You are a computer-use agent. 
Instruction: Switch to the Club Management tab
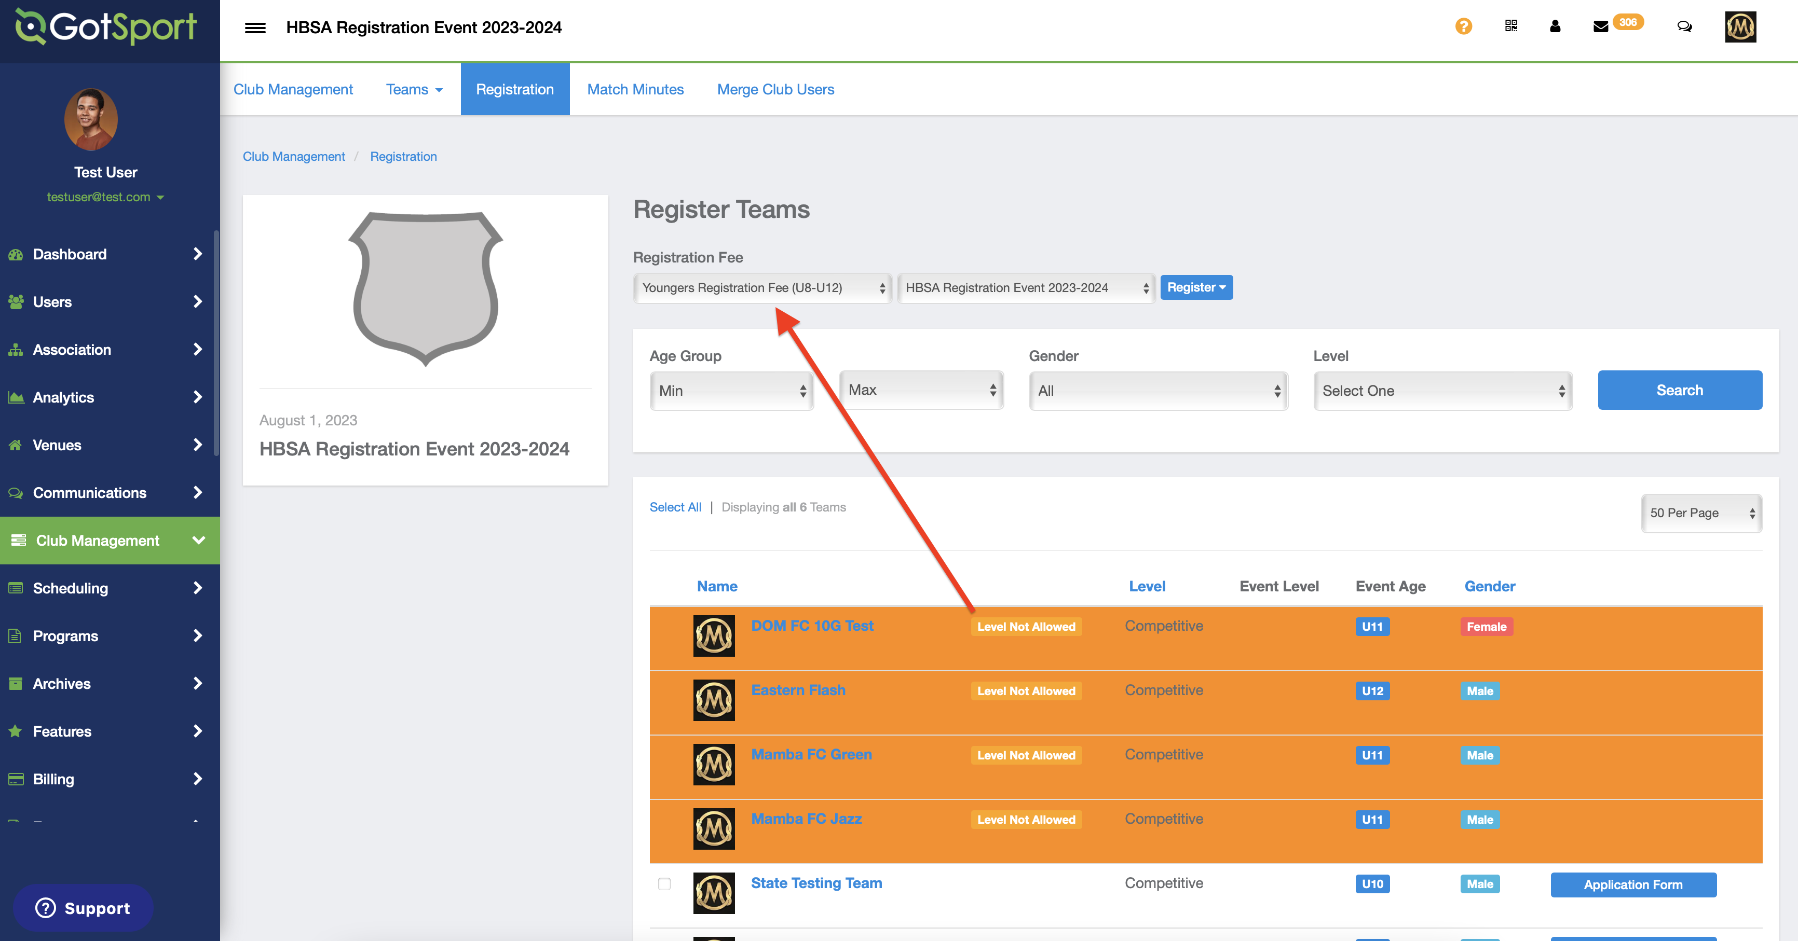[293, 89]
